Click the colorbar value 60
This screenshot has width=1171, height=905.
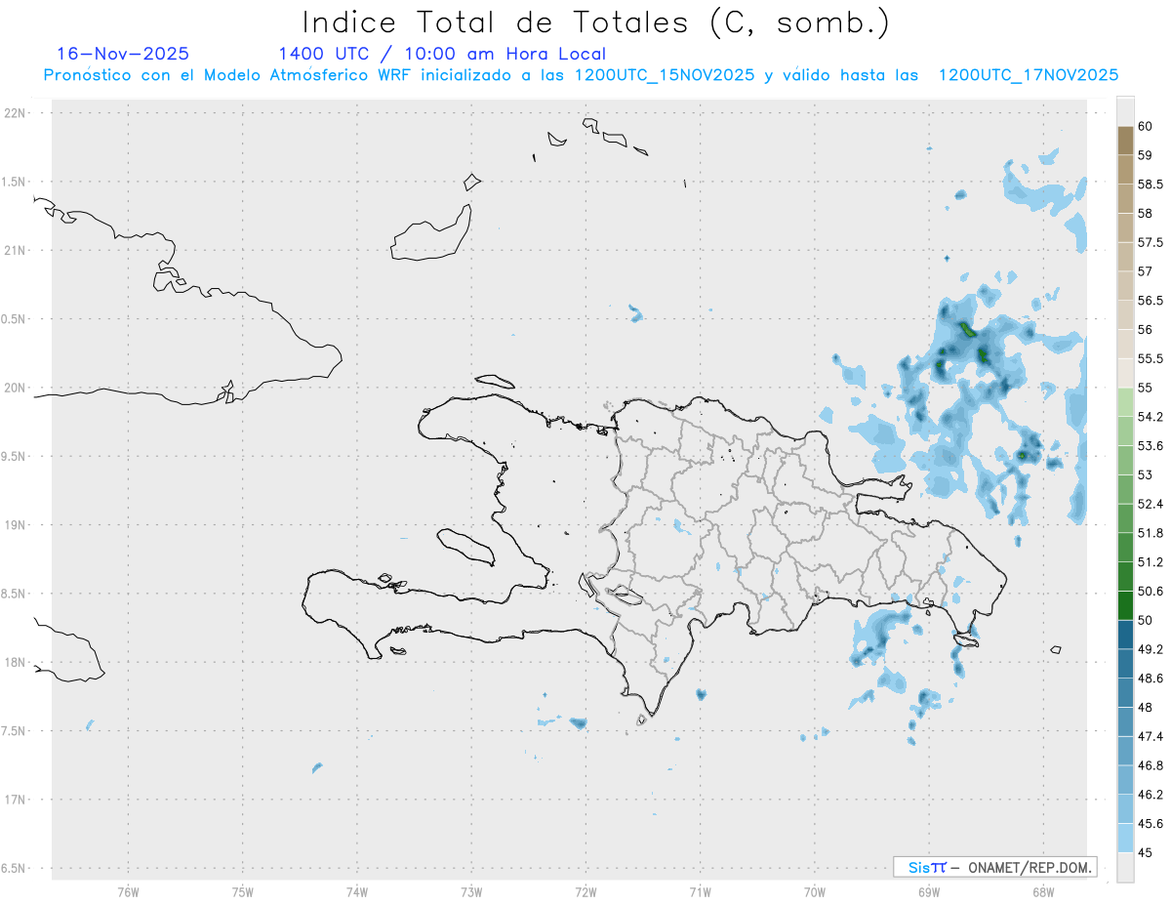tap(1145, 126)
